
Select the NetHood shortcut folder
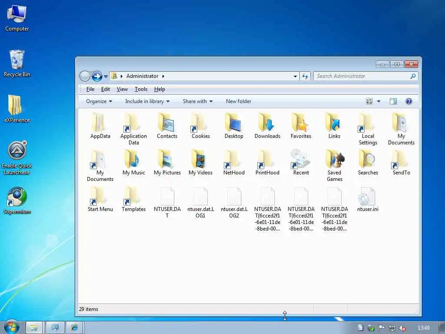(x=233, y=162)
